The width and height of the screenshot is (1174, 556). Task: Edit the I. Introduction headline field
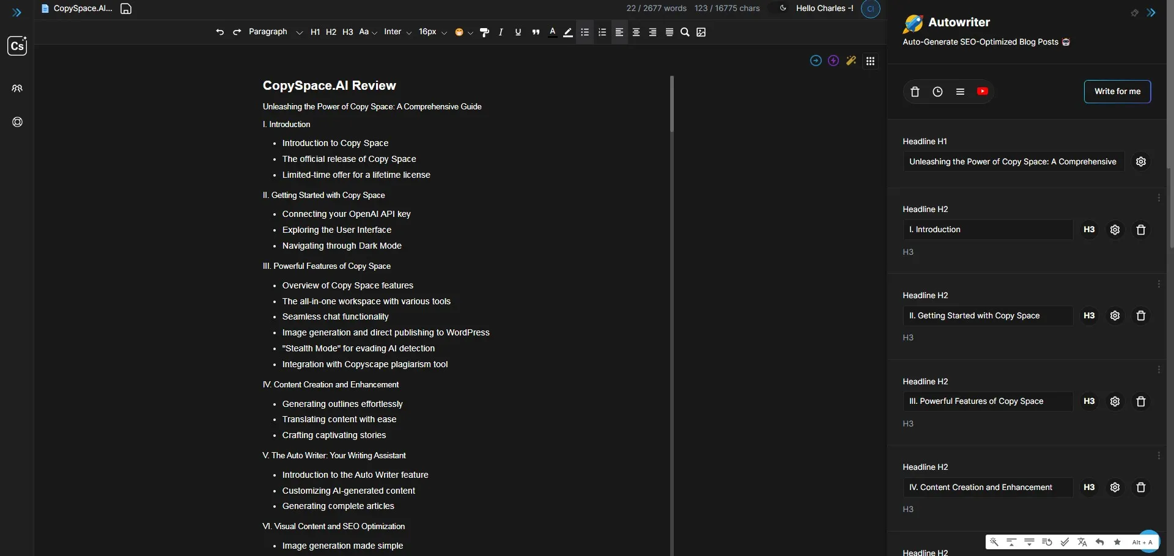[988, 230]
